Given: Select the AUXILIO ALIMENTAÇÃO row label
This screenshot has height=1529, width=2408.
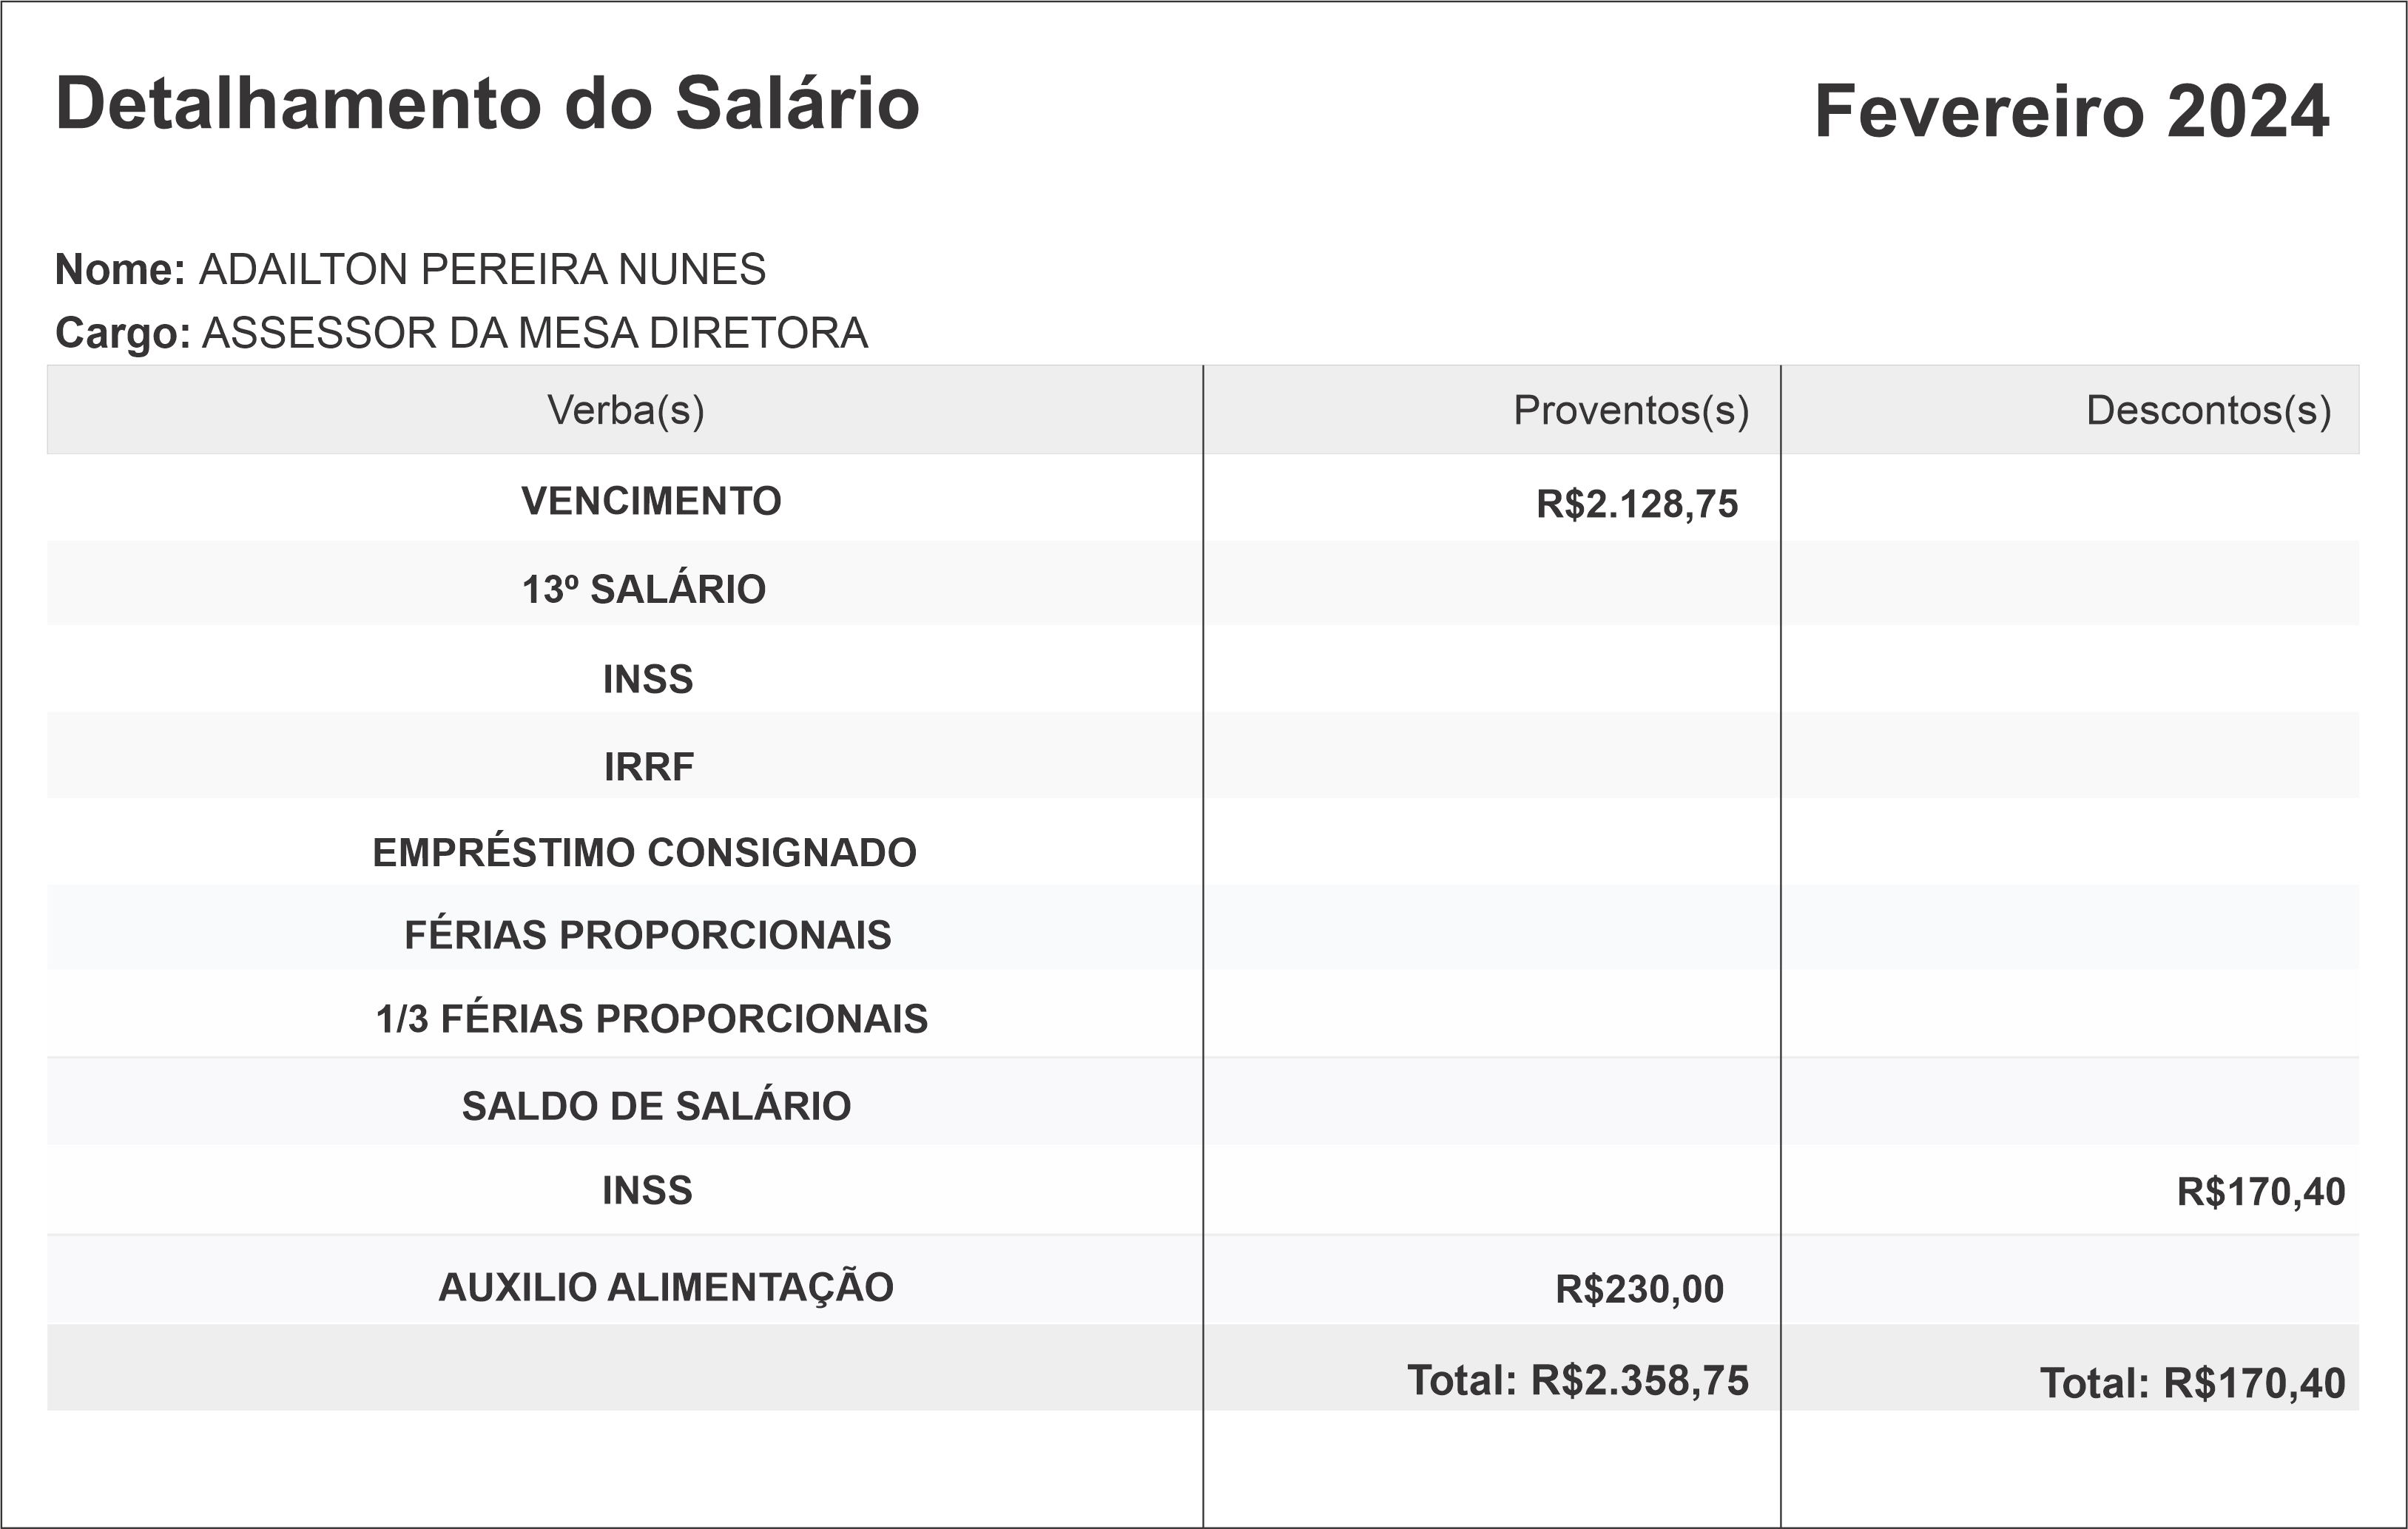Looking at the screenshot, I should pos(665,1287).
